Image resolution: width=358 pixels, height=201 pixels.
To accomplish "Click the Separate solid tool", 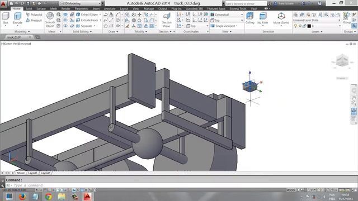I will pos(84,26).
